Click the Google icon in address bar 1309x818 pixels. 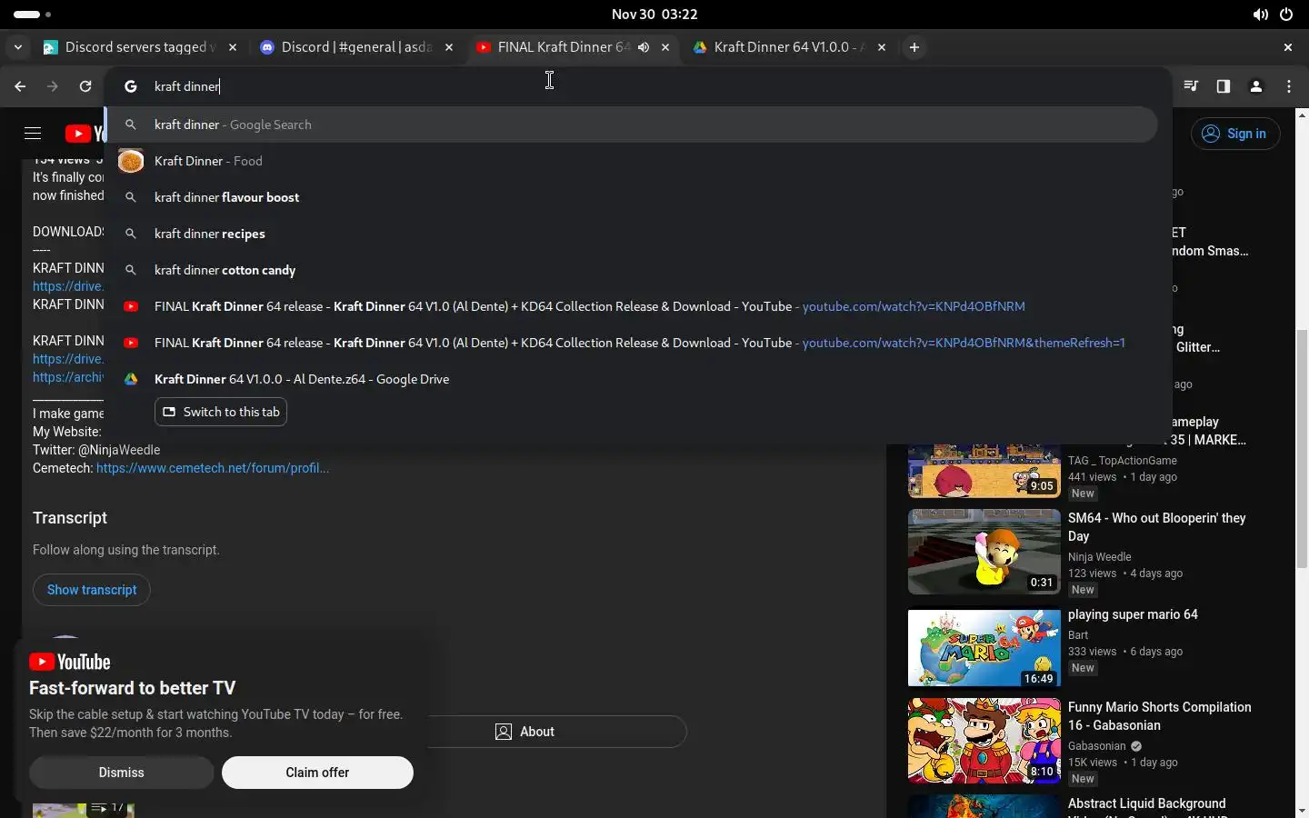[x=131, y=86]
